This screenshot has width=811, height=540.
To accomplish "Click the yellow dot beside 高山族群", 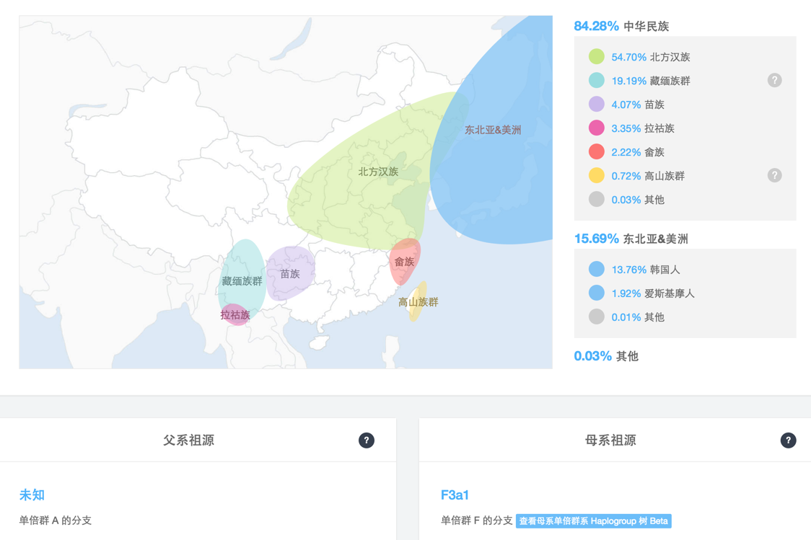I will 595,175.
